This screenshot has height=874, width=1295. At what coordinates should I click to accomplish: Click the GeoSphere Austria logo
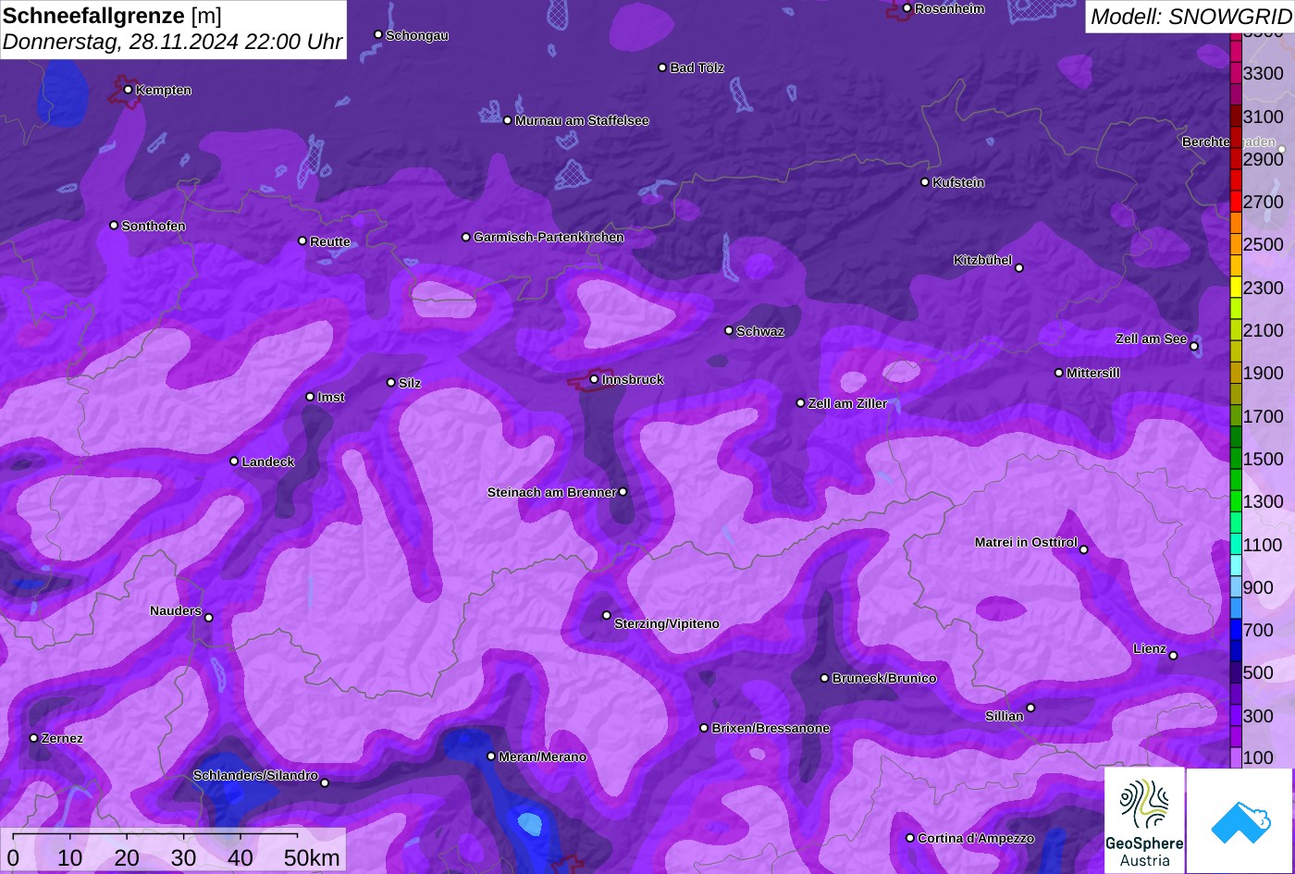coord(1144,820)
